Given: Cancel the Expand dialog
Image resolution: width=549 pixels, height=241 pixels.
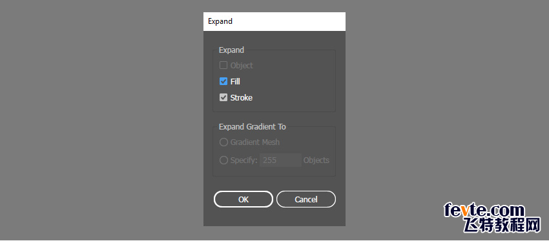Looking at the screenshot, I should [x=306, y=199].
